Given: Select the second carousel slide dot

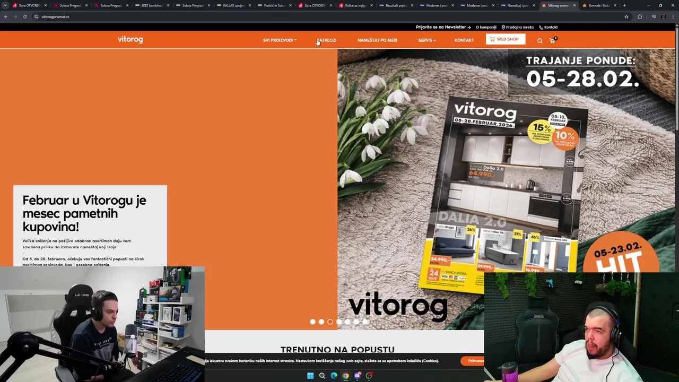Looking at the screenshot, I should [321, 322].
